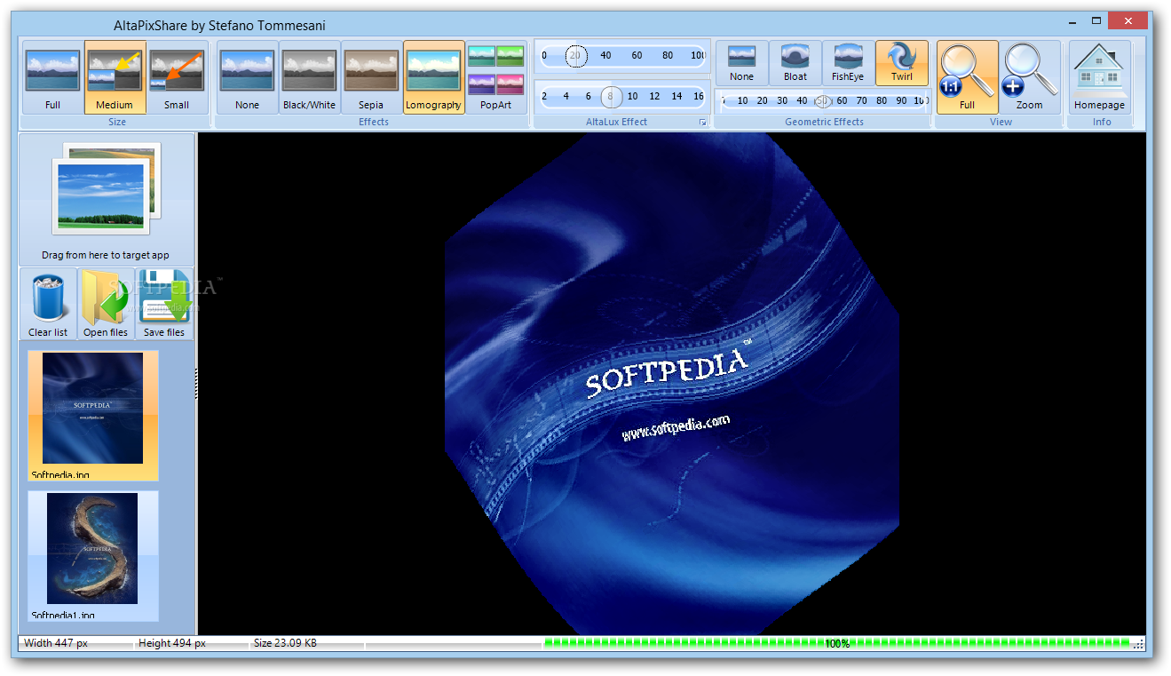Choose the Medium size option

point(115,77)
